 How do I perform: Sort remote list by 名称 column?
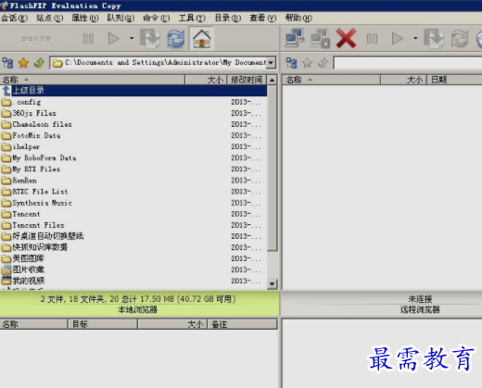click(331, 80)
